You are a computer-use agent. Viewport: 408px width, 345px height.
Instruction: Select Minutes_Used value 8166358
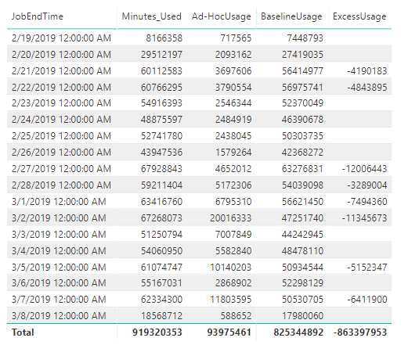coord(164,38)
